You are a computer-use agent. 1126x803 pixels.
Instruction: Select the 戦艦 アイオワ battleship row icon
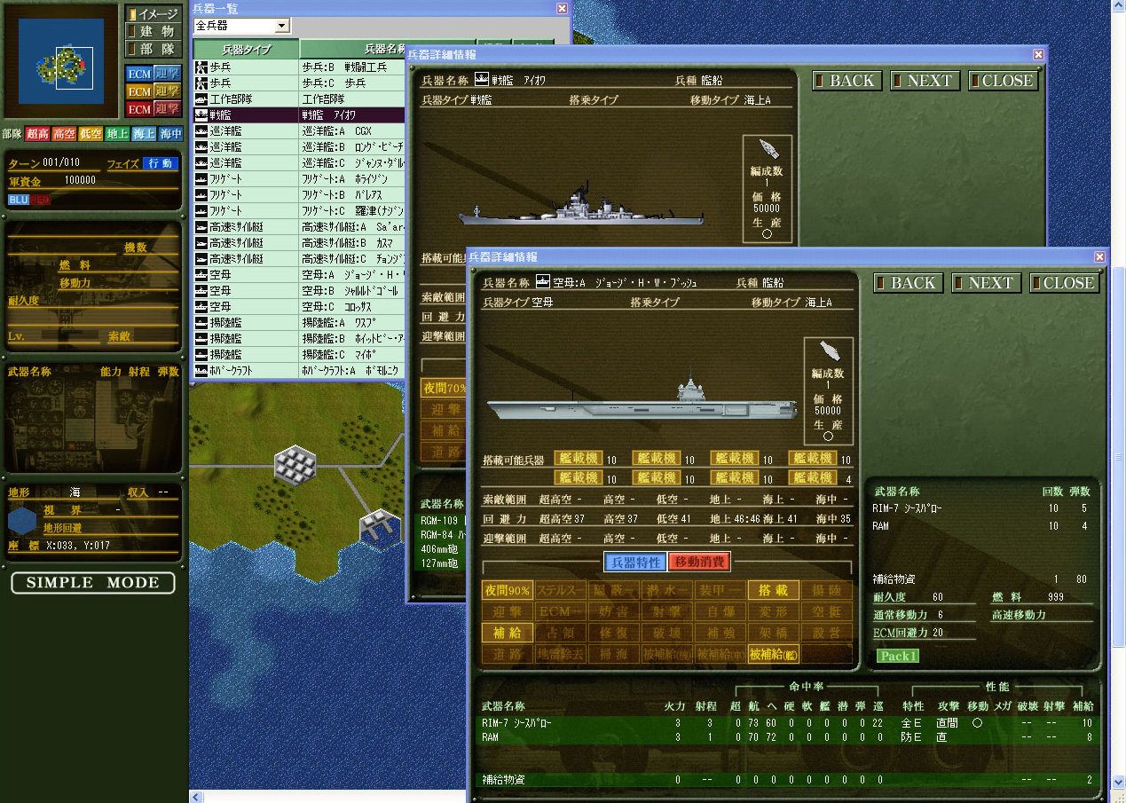tap(201, 114)
